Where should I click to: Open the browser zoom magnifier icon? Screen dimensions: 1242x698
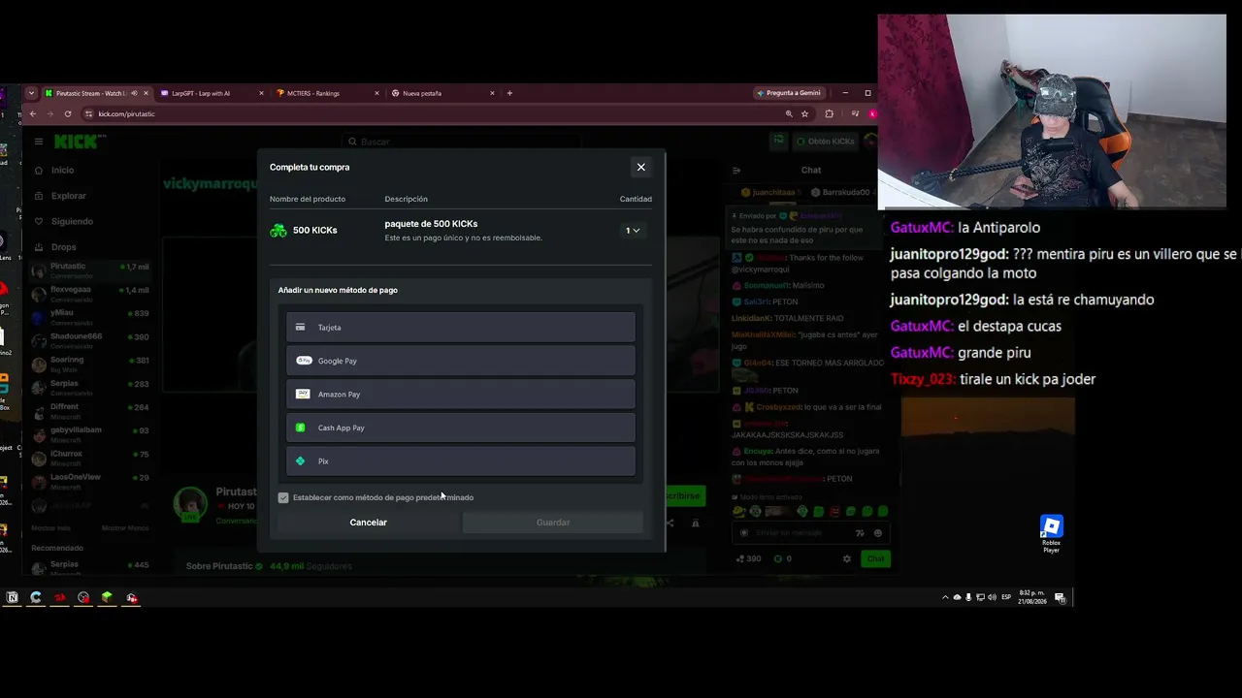(789, 114)
